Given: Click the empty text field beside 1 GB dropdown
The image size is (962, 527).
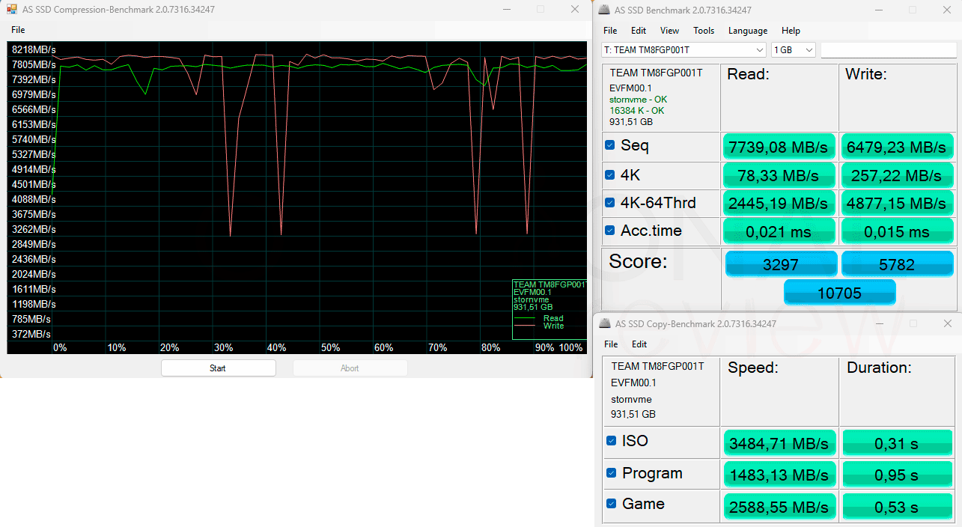Looking at the screenshot, I should tap(889, 49).
